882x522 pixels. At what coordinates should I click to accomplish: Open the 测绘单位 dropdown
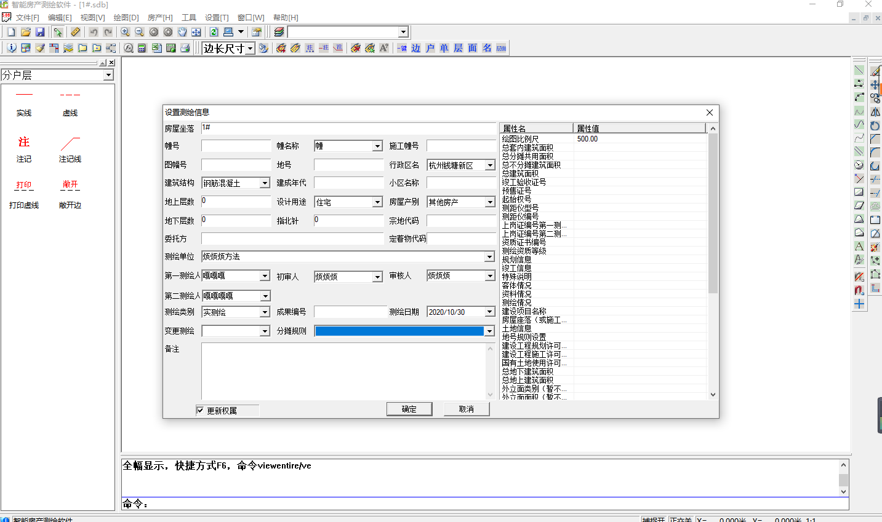tap(490, 257)
